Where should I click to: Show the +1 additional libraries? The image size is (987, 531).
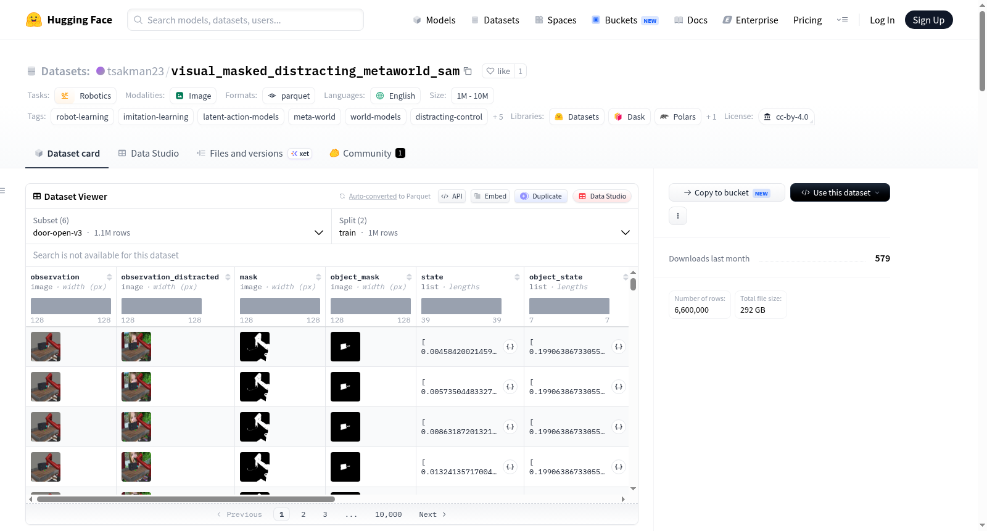point(711,117)
